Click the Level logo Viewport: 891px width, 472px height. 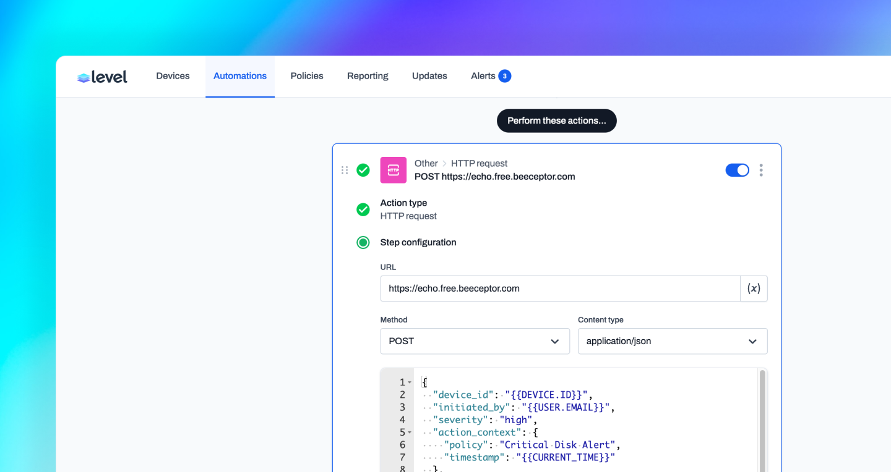[102, 77]
